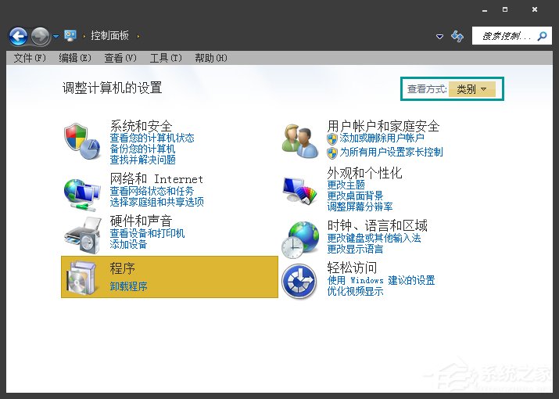The image size is (559, 399).
Task: Click the 外观和个性化 monitor icon
Action: 300,191
